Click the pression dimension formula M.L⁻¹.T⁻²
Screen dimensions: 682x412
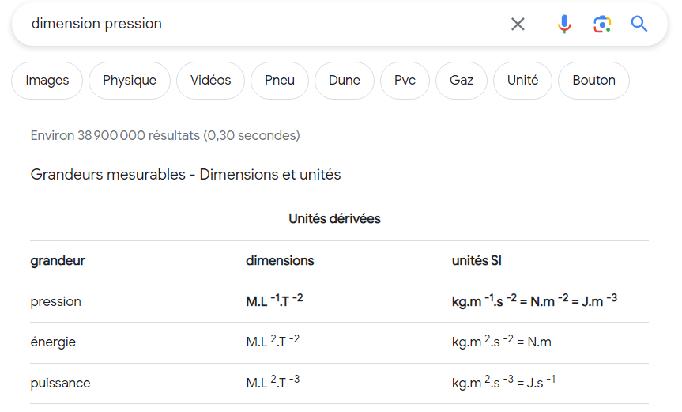[273, 301]
